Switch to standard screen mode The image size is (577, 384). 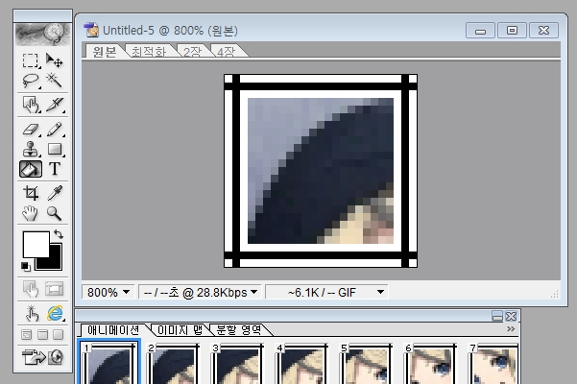pos(27,335)
